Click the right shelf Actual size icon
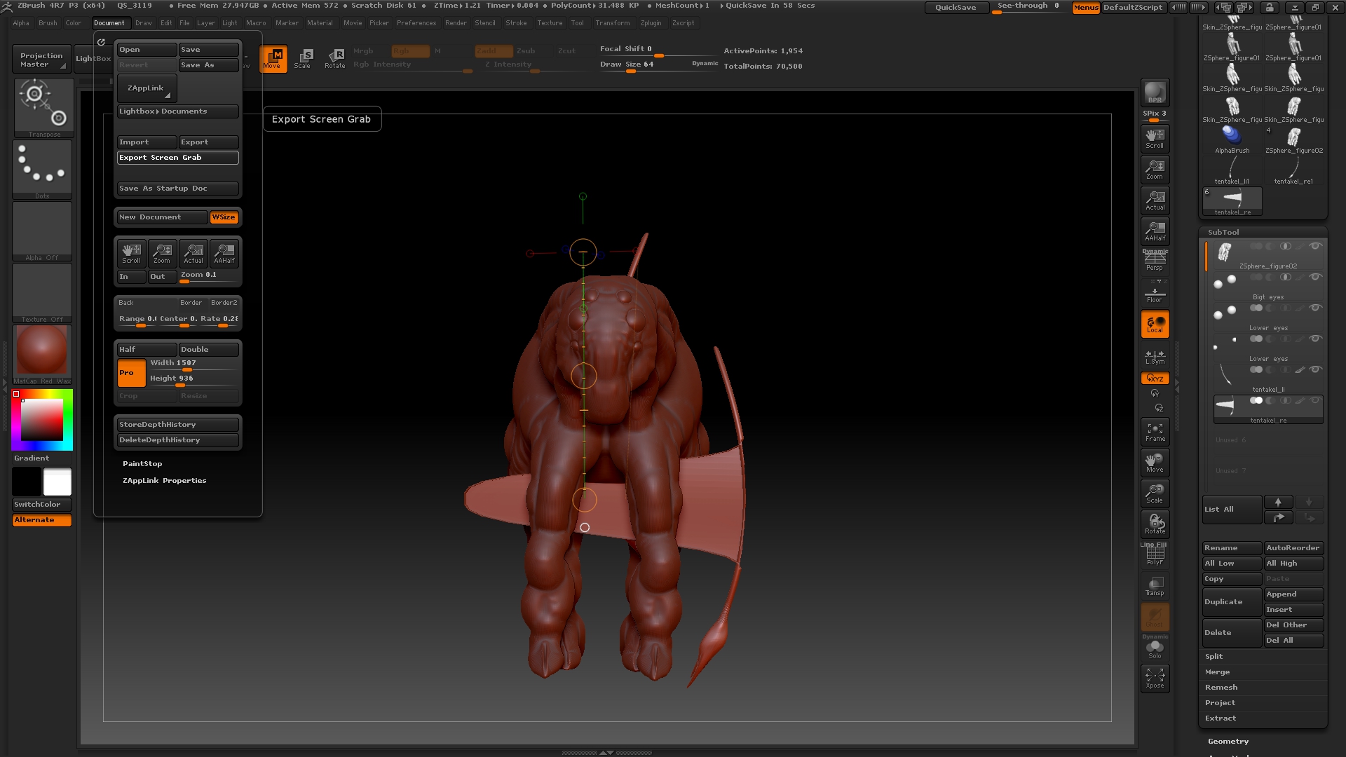This screenshot has width=1346, height=757. (x=1155, y=200)
